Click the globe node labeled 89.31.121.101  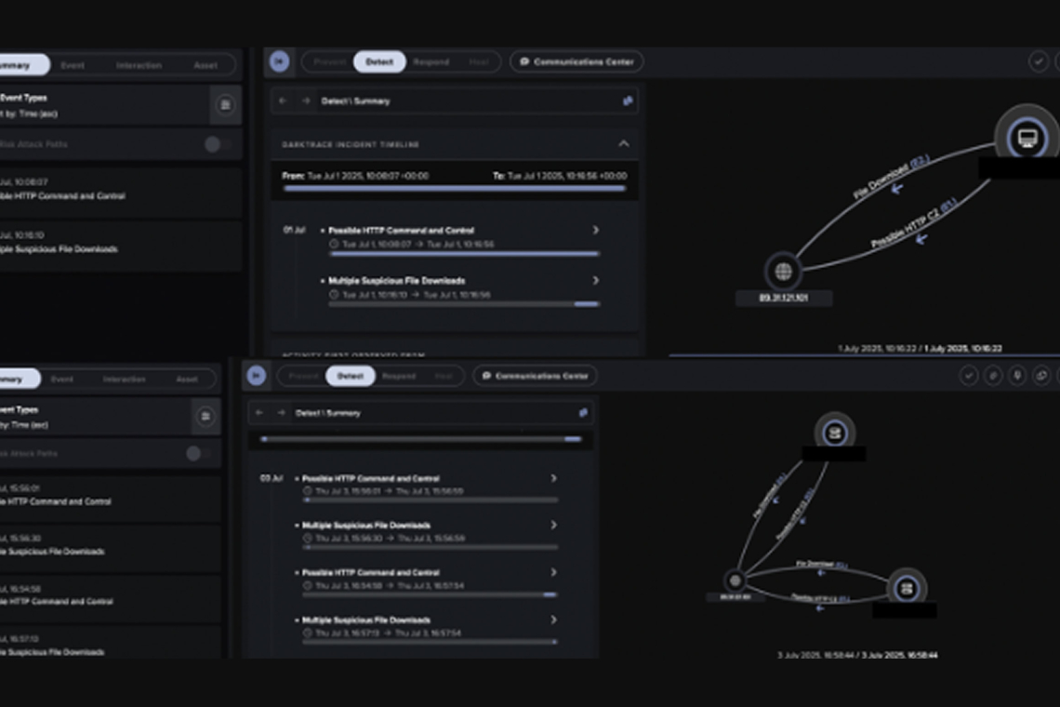[783, 272]
